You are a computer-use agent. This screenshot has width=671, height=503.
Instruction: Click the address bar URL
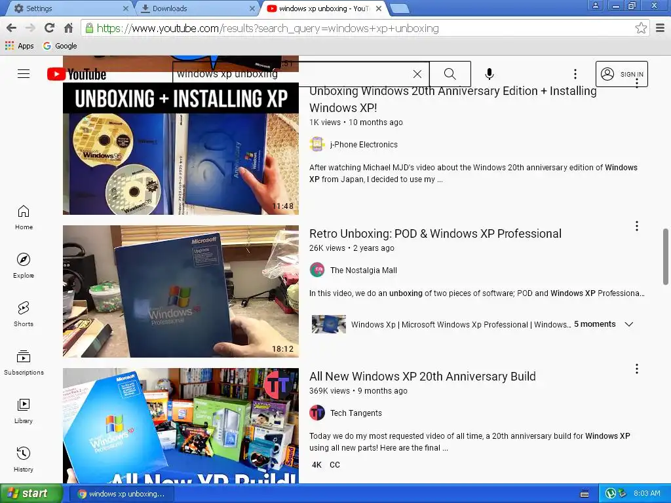(x=267, y=28)
